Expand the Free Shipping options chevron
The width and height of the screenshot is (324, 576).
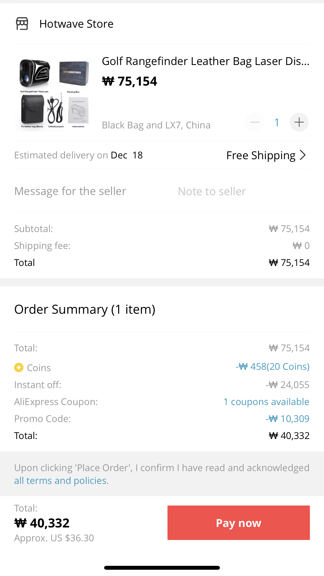coord(303,155)
